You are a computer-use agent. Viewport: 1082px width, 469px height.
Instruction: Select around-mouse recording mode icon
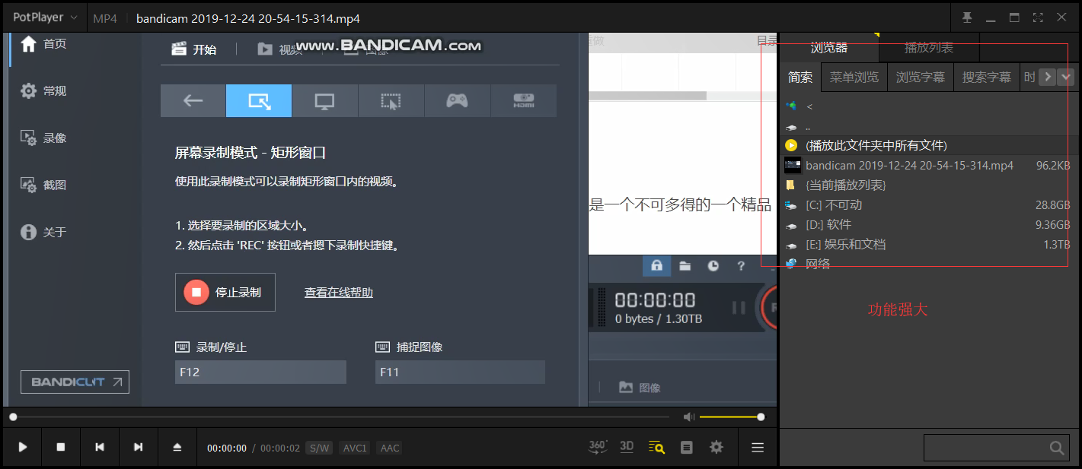pos(391,100)
